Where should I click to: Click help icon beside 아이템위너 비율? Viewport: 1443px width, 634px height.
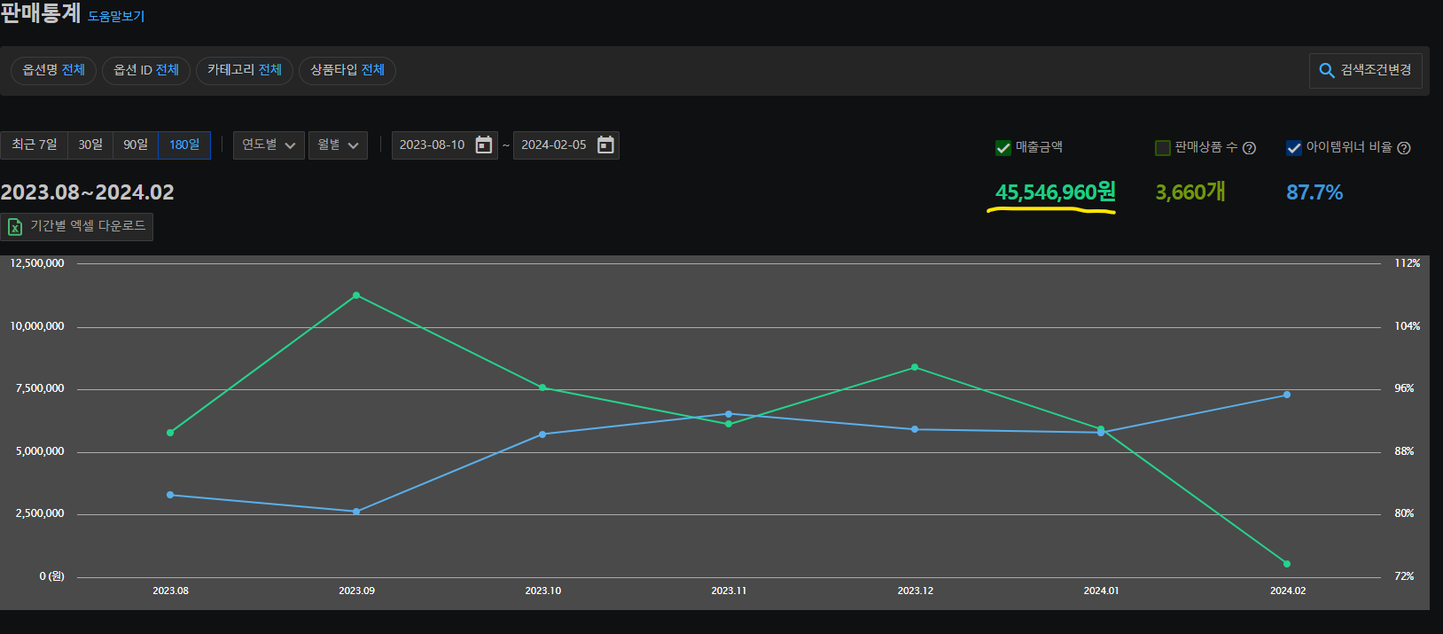coord(1403,148)
